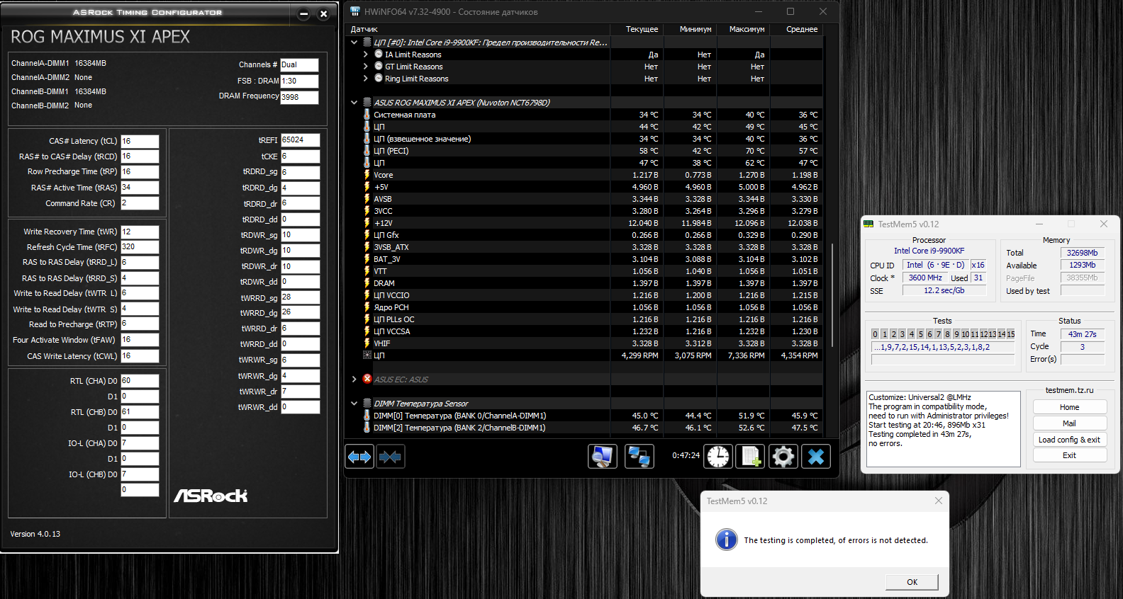Click the thermometer icon beside Системная плата
The image size is (1123, 599).
367,115
